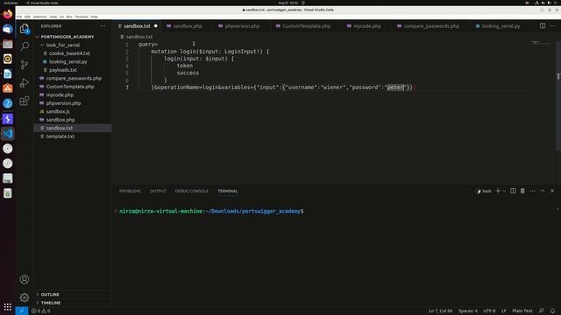Open the Edit menu

click(27, 17)
